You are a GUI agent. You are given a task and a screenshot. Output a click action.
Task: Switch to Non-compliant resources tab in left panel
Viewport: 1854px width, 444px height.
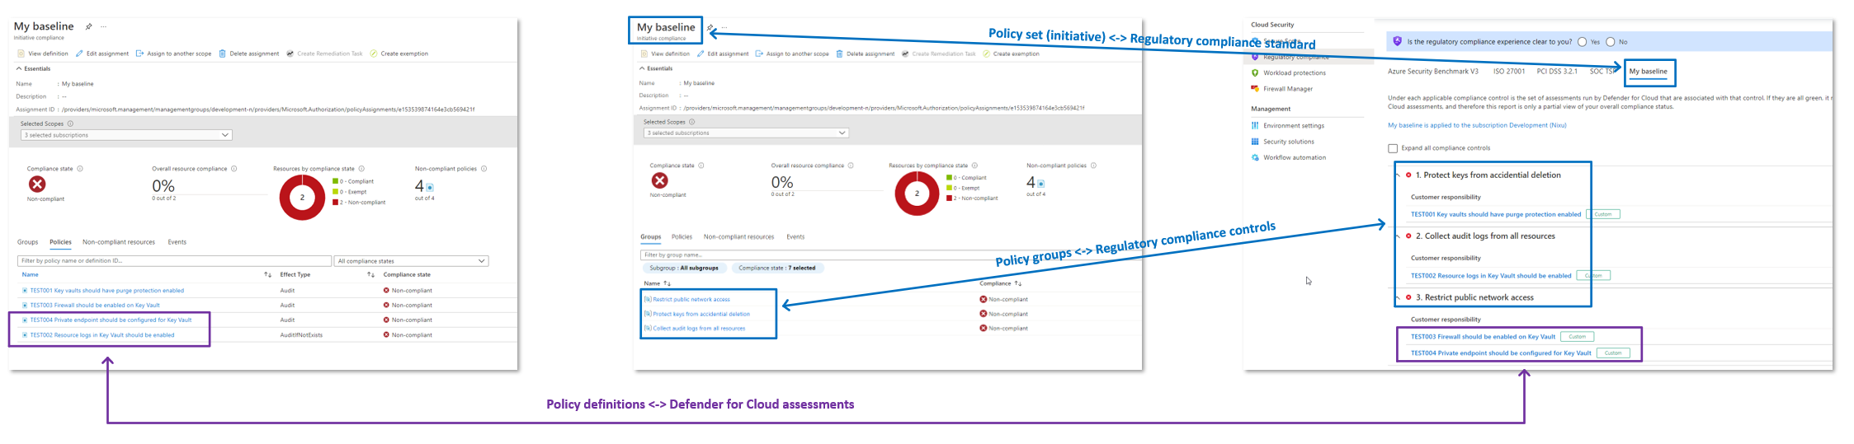click(x=119, y=242)
